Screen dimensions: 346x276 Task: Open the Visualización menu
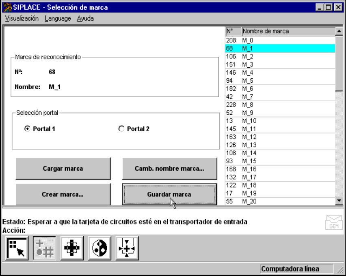[x=22, y=18]
